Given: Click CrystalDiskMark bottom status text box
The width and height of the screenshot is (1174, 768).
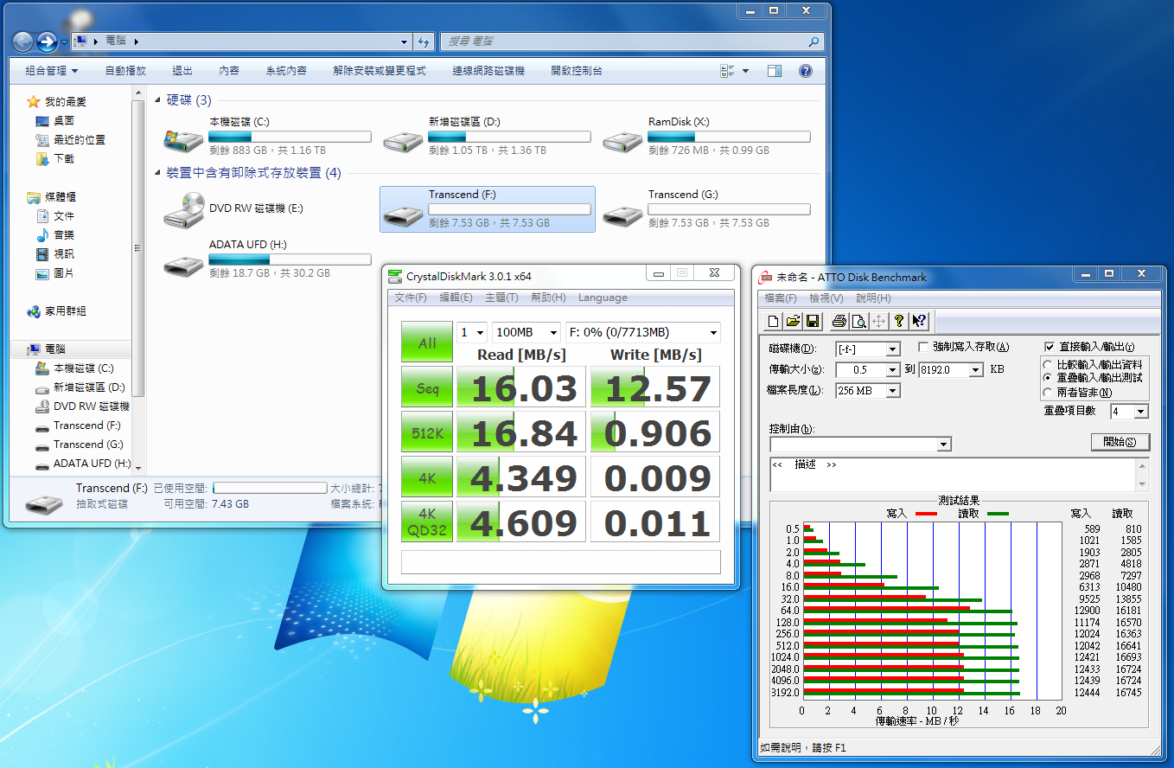Looking at the screenshot, I should pos(560,561).
